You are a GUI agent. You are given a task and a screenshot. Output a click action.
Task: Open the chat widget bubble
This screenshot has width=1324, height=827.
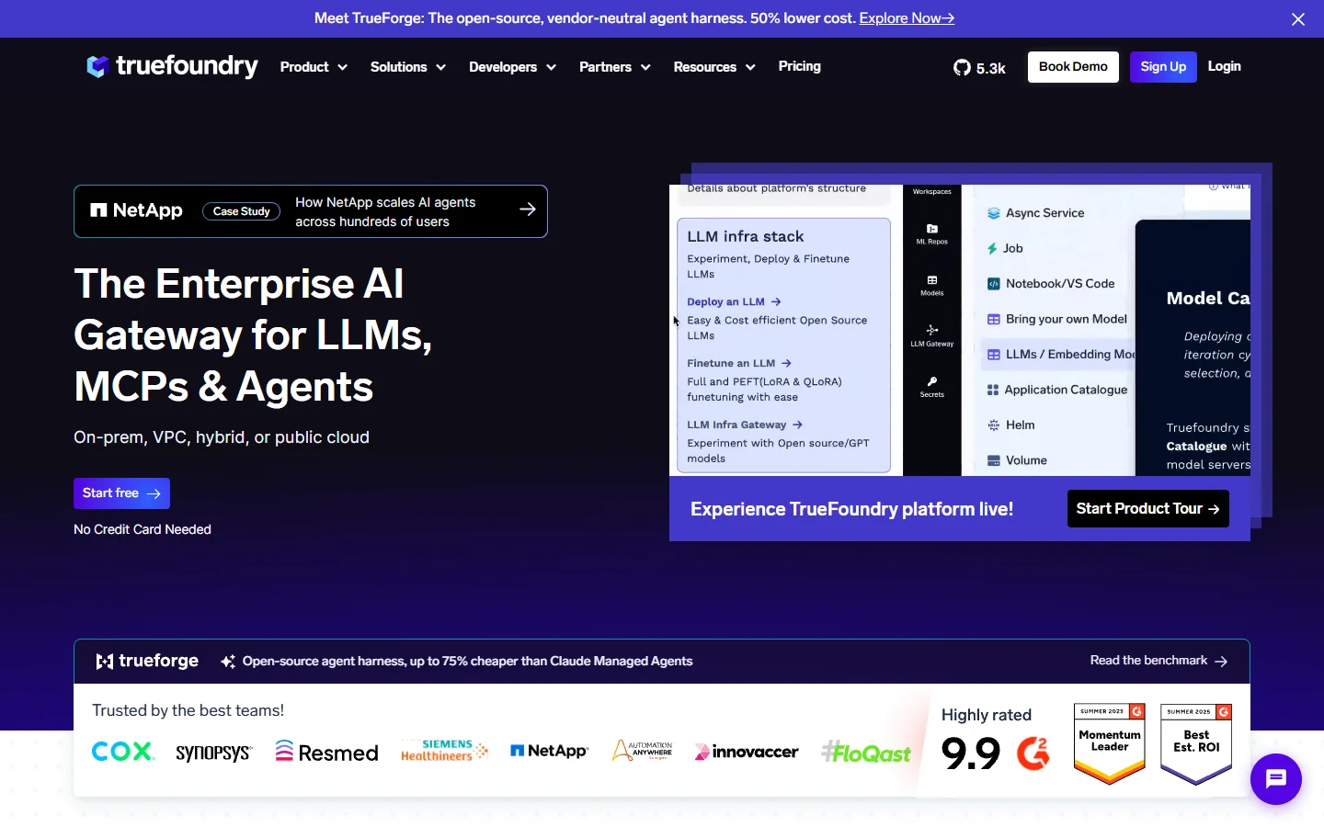point(1275,779)
